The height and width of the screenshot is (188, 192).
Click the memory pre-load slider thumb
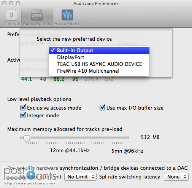[x=27, y=139]
